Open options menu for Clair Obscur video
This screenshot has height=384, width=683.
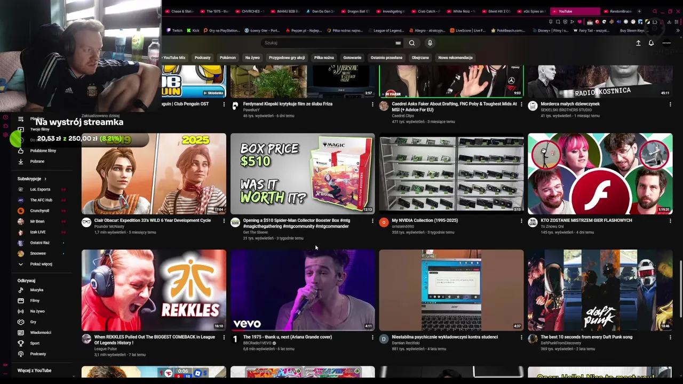224,221
